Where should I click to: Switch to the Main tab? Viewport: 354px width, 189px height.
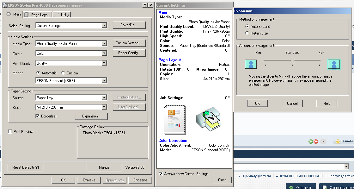(x=14, y=14)
